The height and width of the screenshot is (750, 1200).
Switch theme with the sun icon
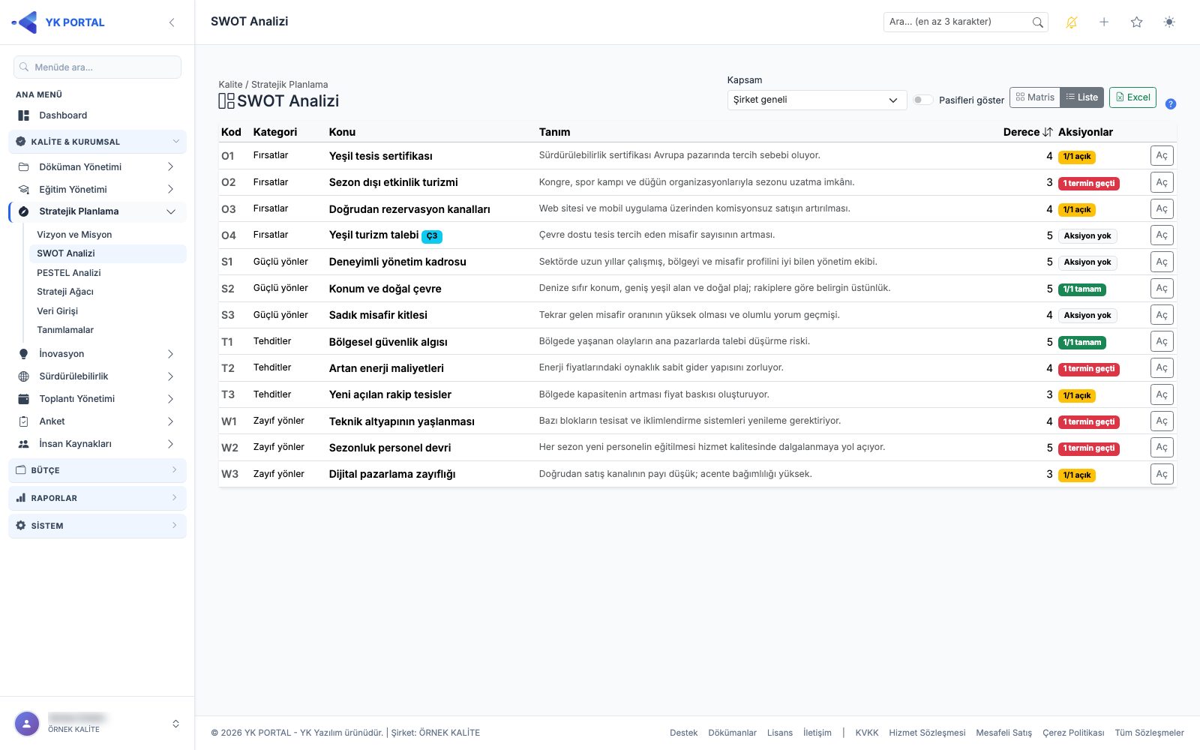coord(1169,22)
